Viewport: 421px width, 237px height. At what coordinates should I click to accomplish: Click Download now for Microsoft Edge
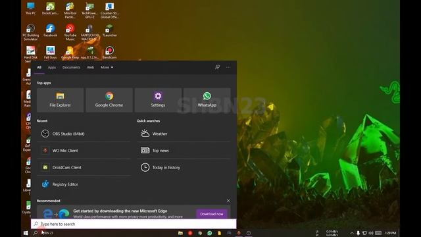coord(212,214)
